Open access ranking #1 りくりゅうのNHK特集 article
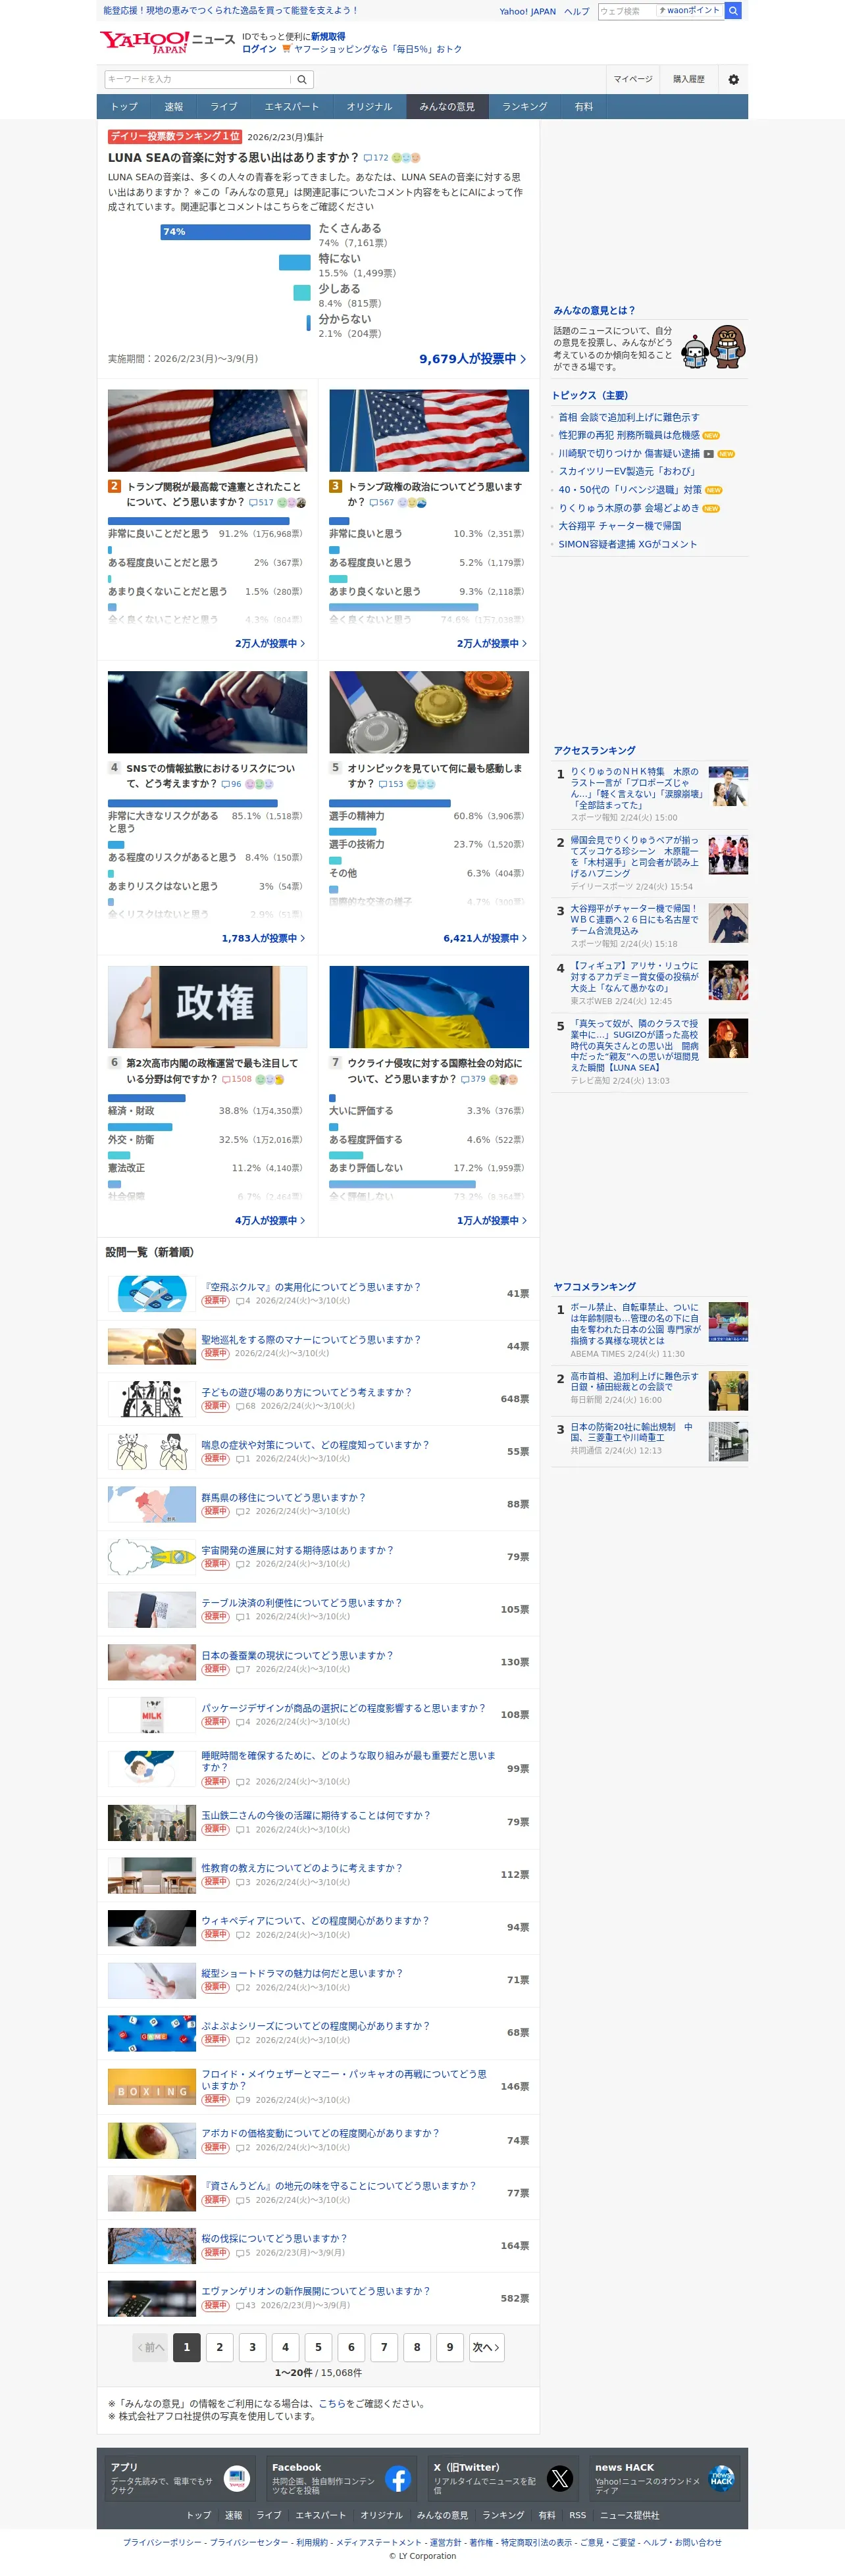Image resolution: width=845 pixels, height=2576 pixels. click(636, 789)
